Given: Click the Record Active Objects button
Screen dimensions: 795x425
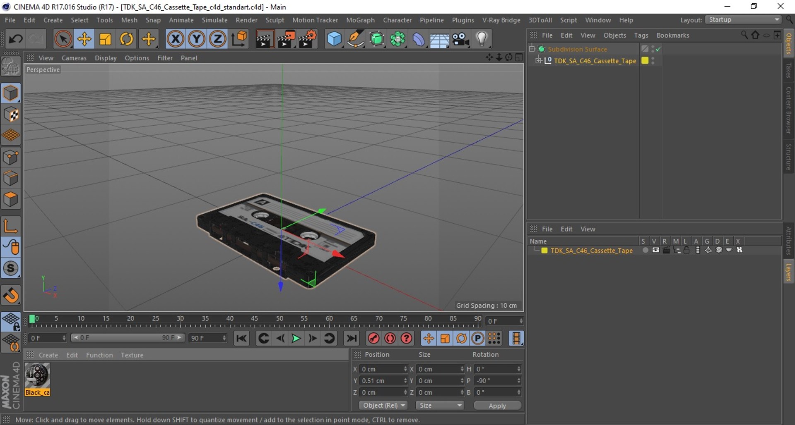Looking at the screenshot, I should 373,338.
